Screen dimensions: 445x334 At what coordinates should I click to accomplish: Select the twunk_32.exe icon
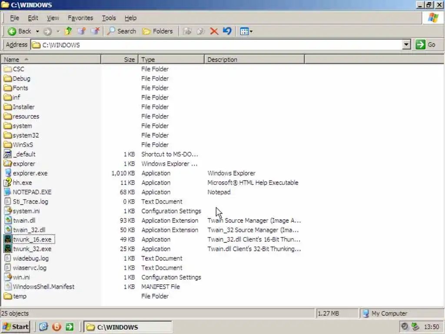point(8,249)
